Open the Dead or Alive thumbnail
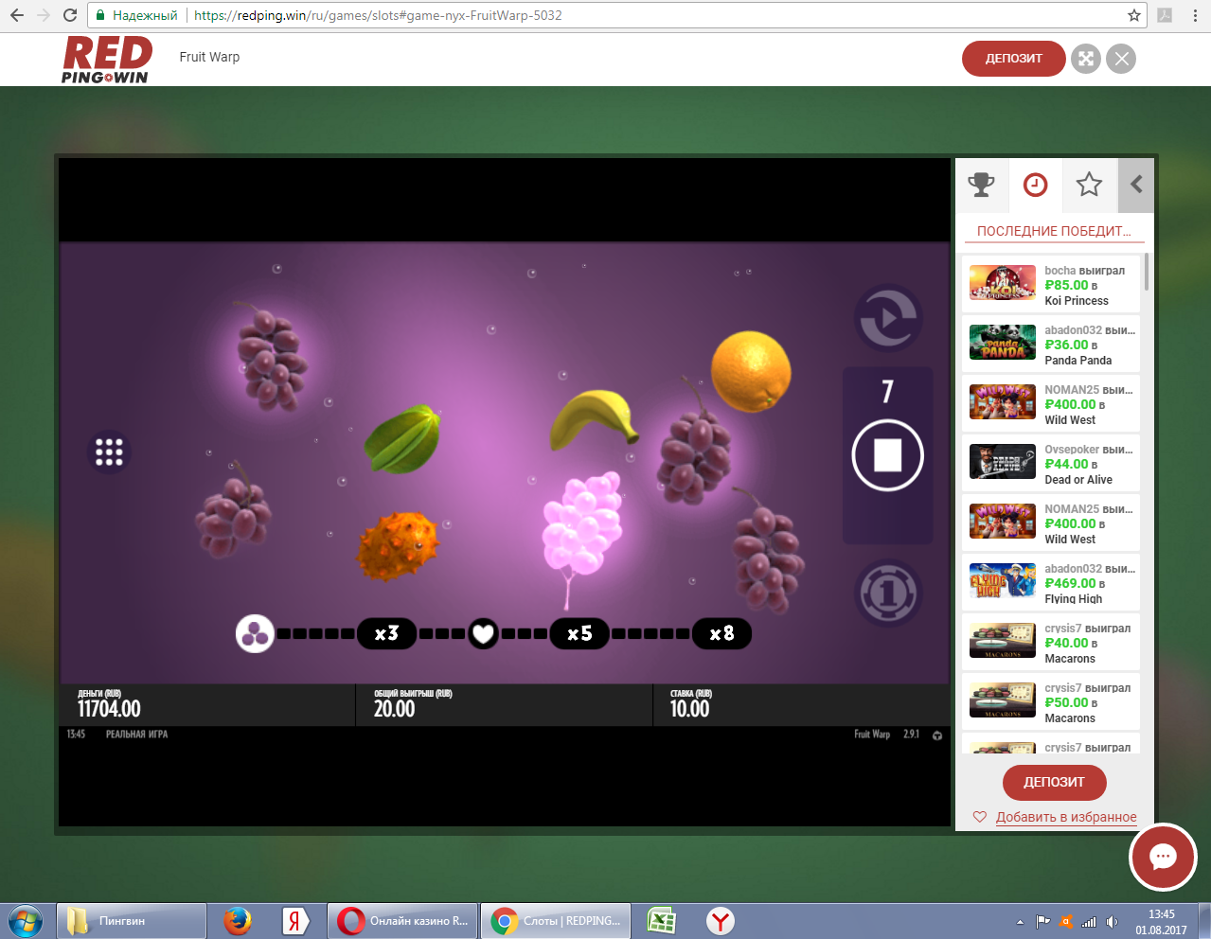This screenshot has height=939, width=1211. click(1003, 462)
